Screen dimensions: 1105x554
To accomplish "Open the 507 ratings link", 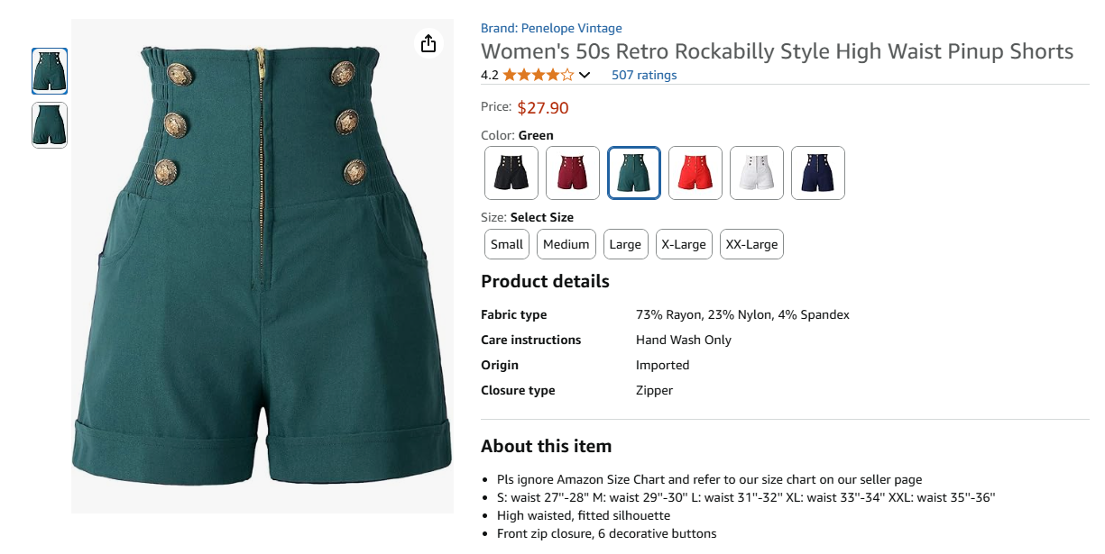I will tap(644, 76).
